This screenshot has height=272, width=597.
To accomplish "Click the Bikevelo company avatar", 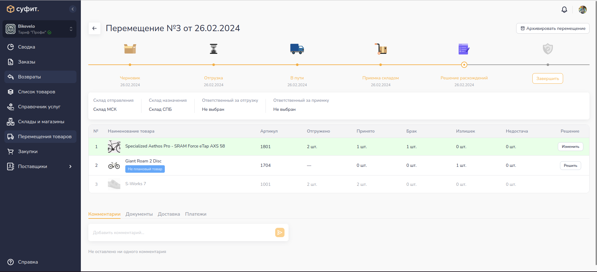I will pos(11,29).
